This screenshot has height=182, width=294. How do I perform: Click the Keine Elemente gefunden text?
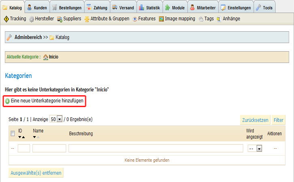(x=147, y=160)
